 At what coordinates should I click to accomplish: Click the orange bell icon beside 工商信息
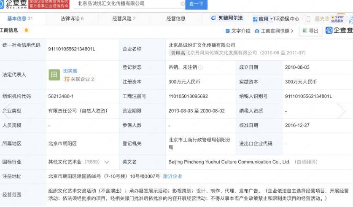[26, 30]
